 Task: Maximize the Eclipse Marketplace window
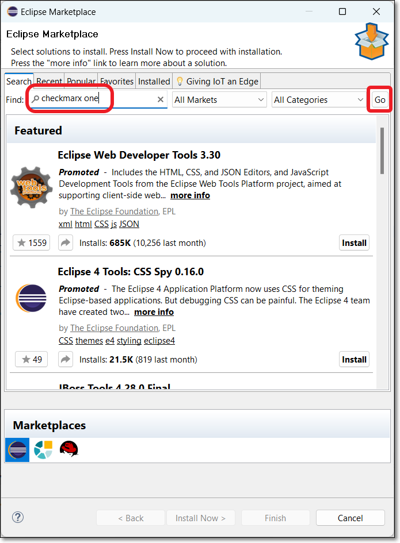click(x=342, y=11)
